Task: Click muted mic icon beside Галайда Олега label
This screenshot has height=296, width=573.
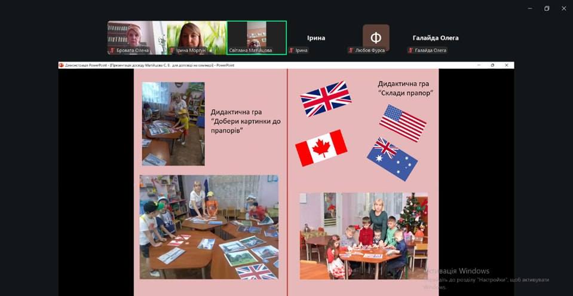Action: (411, 50)
